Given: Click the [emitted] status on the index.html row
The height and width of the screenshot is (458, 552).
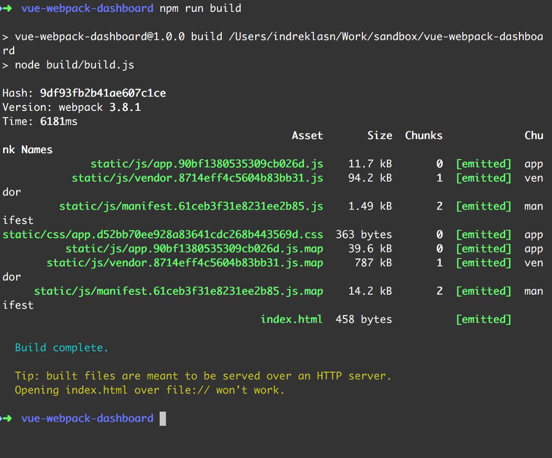Looking at the screenshot, I should tap(483, 319).
